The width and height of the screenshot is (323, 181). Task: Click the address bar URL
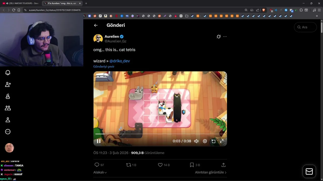(x=55, y=10)
